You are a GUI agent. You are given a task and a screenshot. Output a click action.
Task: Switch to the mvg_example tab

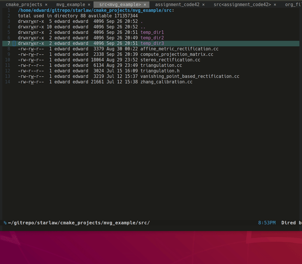coord(71,4)
